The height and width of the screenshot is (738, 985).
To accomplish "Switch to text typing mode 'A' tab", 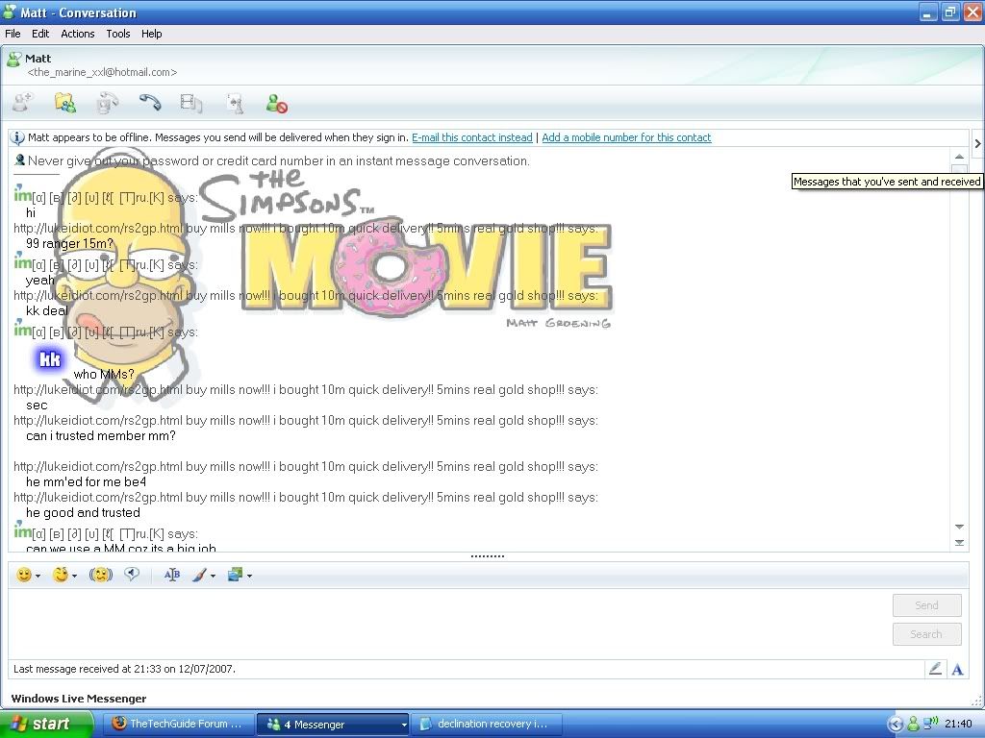I will click(x=957, y=669).
